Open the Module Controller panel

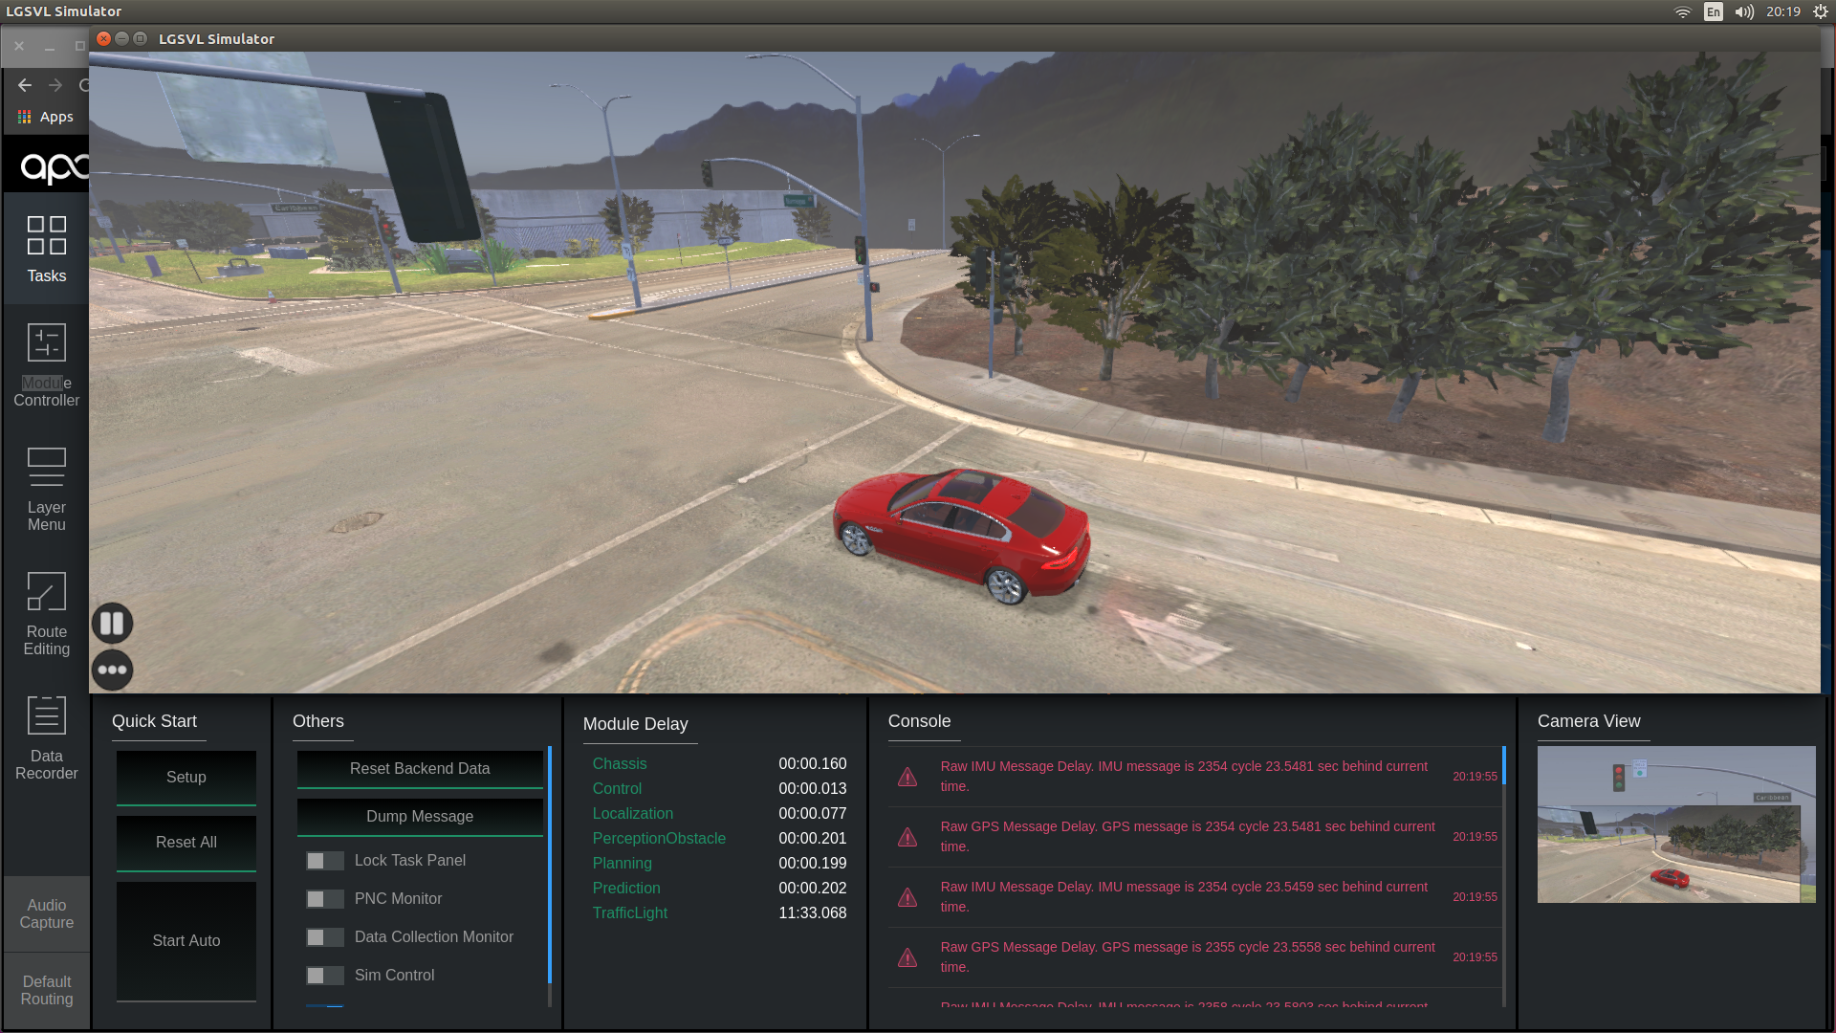point(46,365)
